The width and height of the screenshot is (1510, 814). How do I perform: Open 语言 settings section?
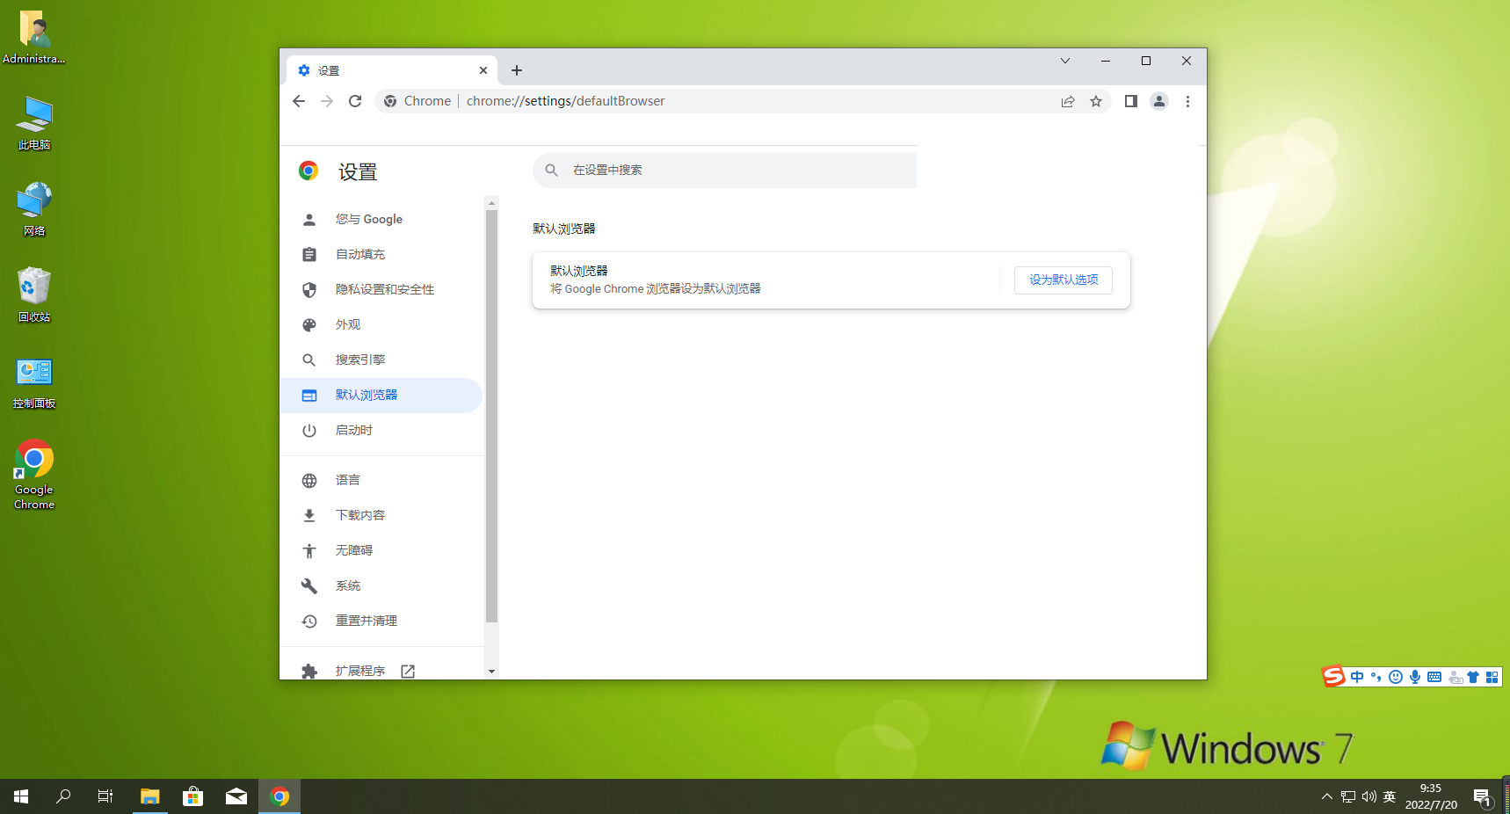381,480
